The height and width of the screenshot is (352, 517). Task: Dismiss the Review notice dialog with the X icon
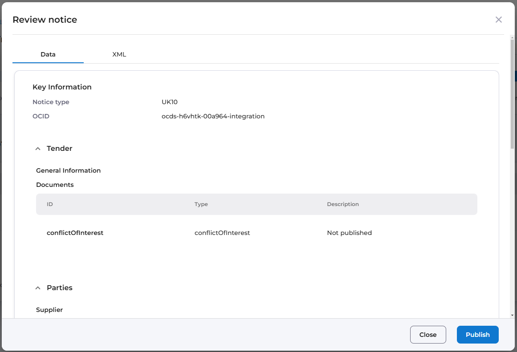point(499,20)
